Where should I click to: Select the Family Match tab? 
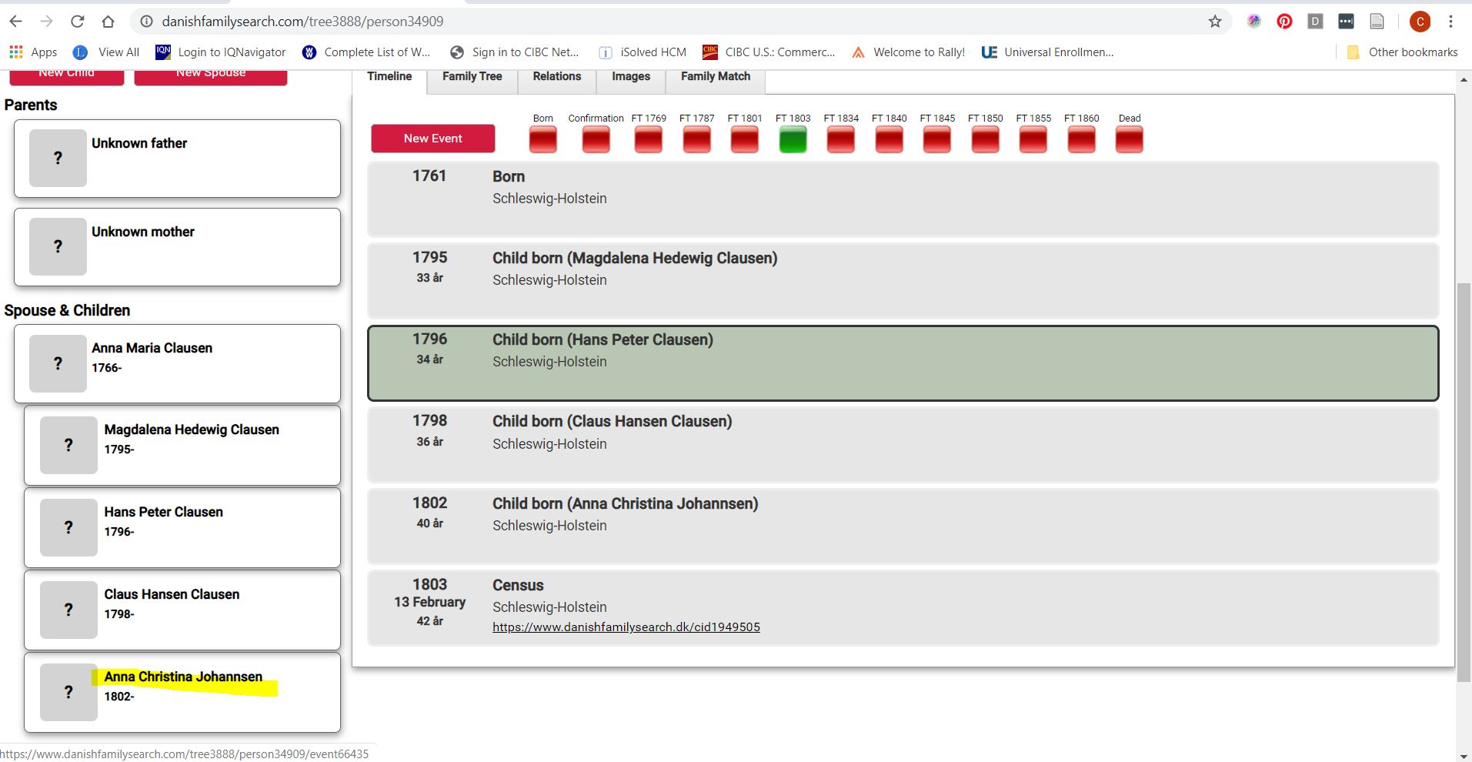point(715,76)
